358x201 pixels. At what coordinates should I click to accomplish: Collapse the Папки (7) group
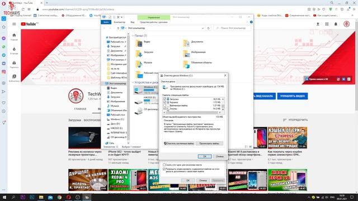(x=133, y=36)
